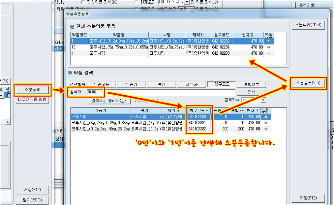Click insurance icon of drug code 4 row
Viewport: 334px width, 205px height.
click(x=268, y=53)
